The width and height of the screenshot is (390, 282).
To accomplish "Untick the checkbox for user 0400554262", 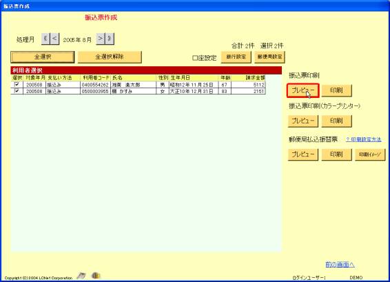I will [x=17, y=85].
